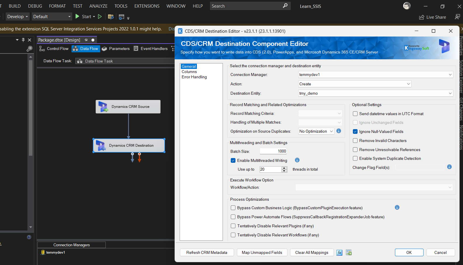463x265 pixels.
Task: Open the EXTENSIONS menu
Action: click(x=147, y=6)
